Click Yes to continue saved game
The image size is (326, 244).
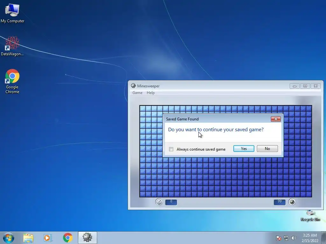244,149
